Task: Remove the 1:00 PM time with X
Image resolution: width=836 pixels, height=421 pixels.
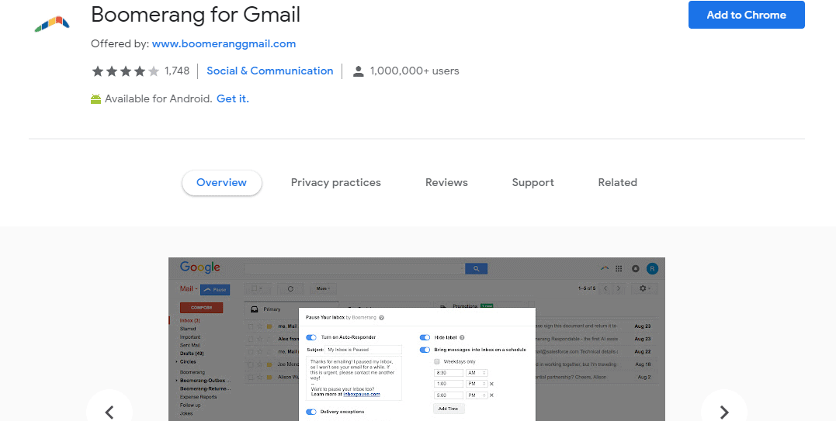Action: pyautogui.click(x=491, y=384)
